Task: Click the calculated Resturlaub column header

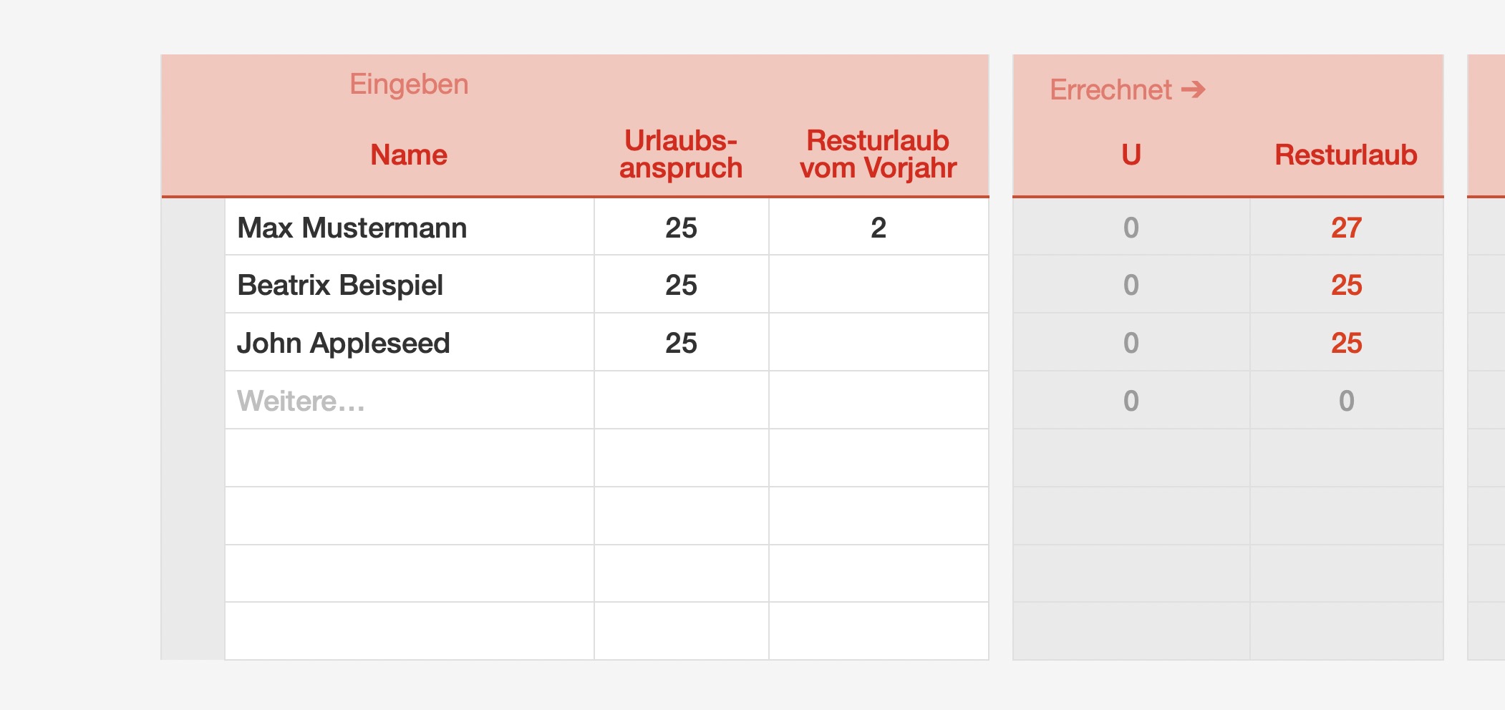Action: tap(1346, 155)
